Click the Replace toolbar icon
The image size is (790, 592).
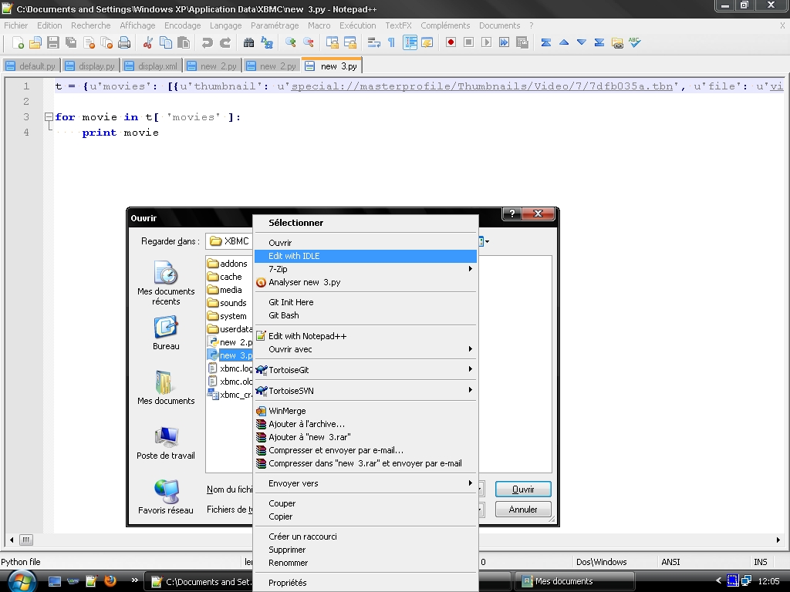pyautogui.click(x=266, y=43)
